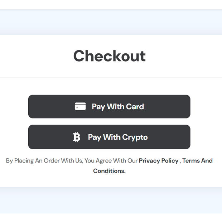The image size is (222, 222).
Task: Click the word "Policy" before the comma
Action: click(x=169, y=161)
